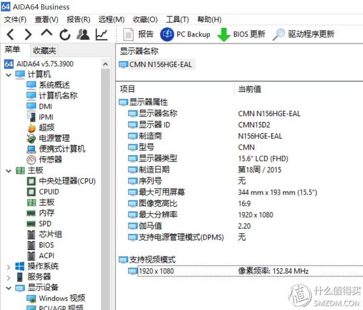363x310 pixels.
Task: Open the graph chart icon
Action: click(x=102, y=35)
